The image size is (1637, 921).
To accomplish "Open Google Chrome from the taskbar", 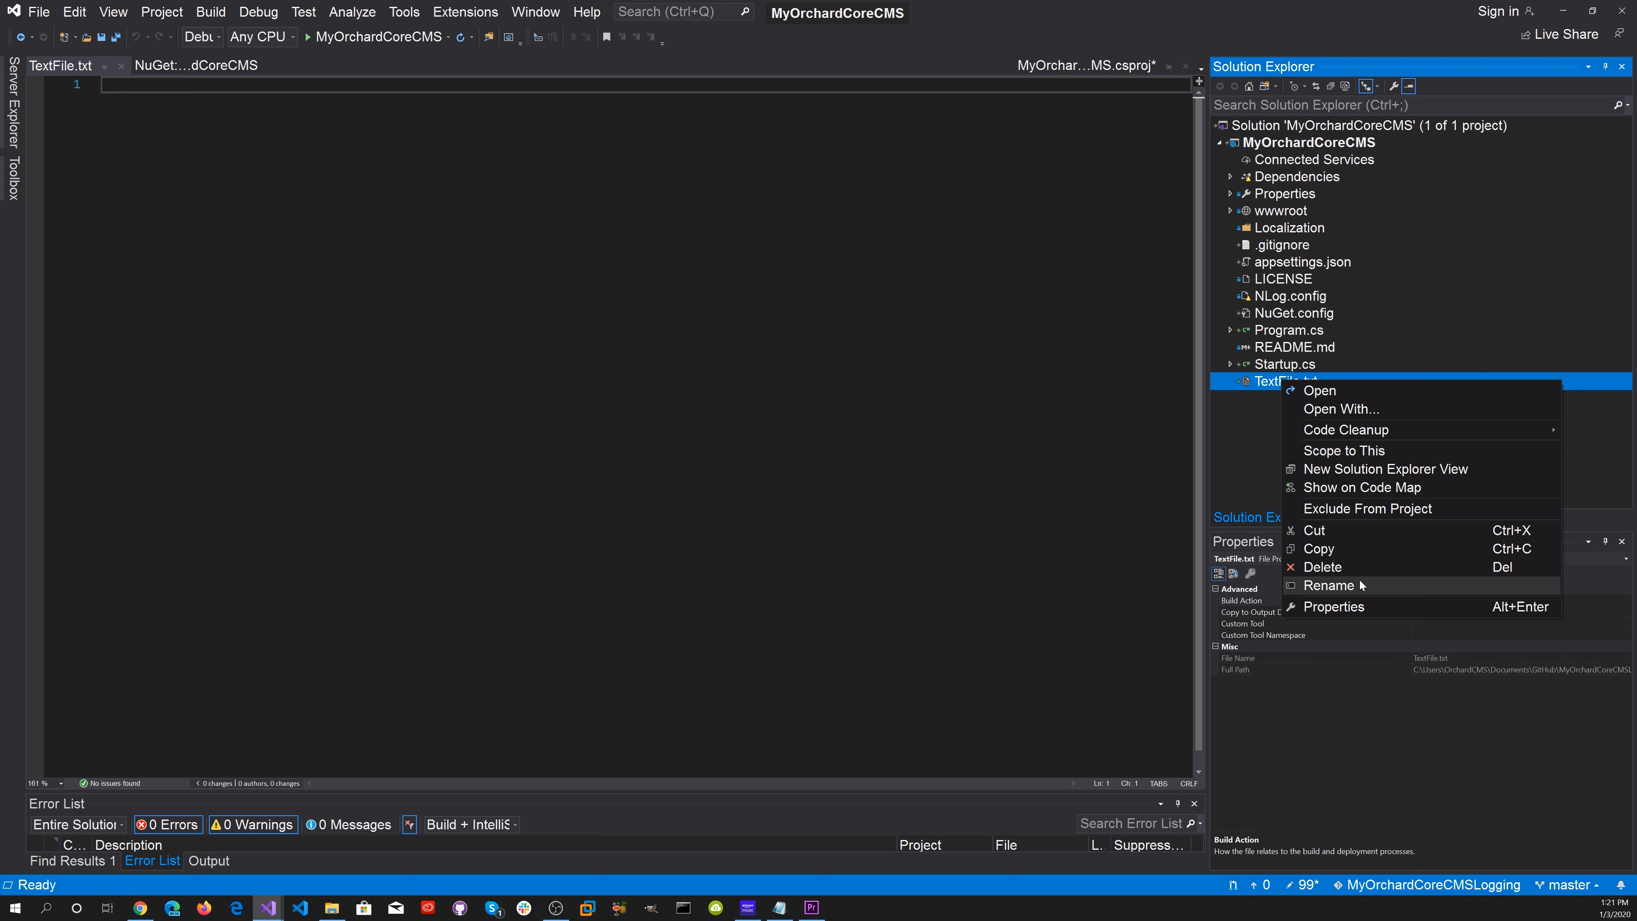I will tap(140, 908).
